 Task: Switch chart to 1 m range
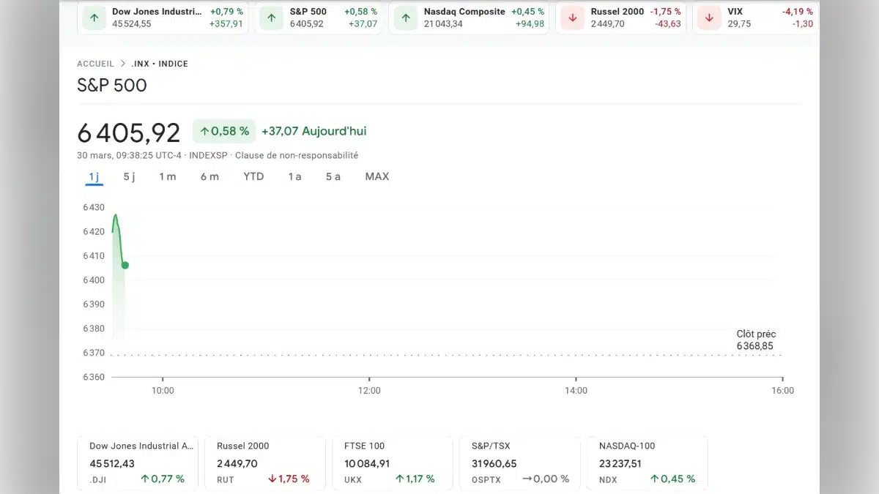pos(168,176)
